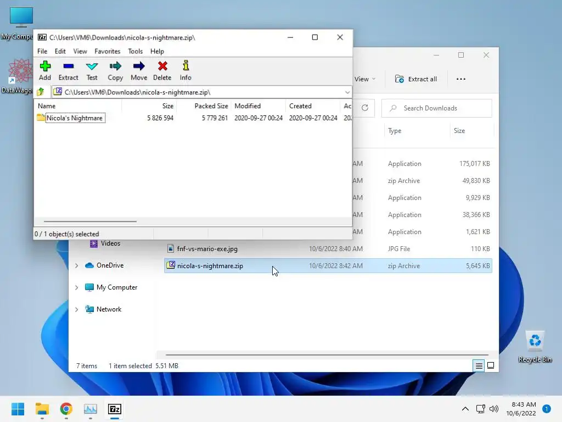Open the Tools menu in 7-Zip

click(135, 51)
